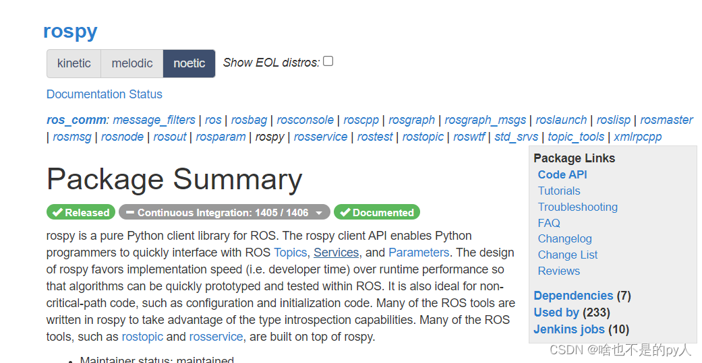Open Change List in Package Links
The image size is (702, 363).
pos(567,255)
